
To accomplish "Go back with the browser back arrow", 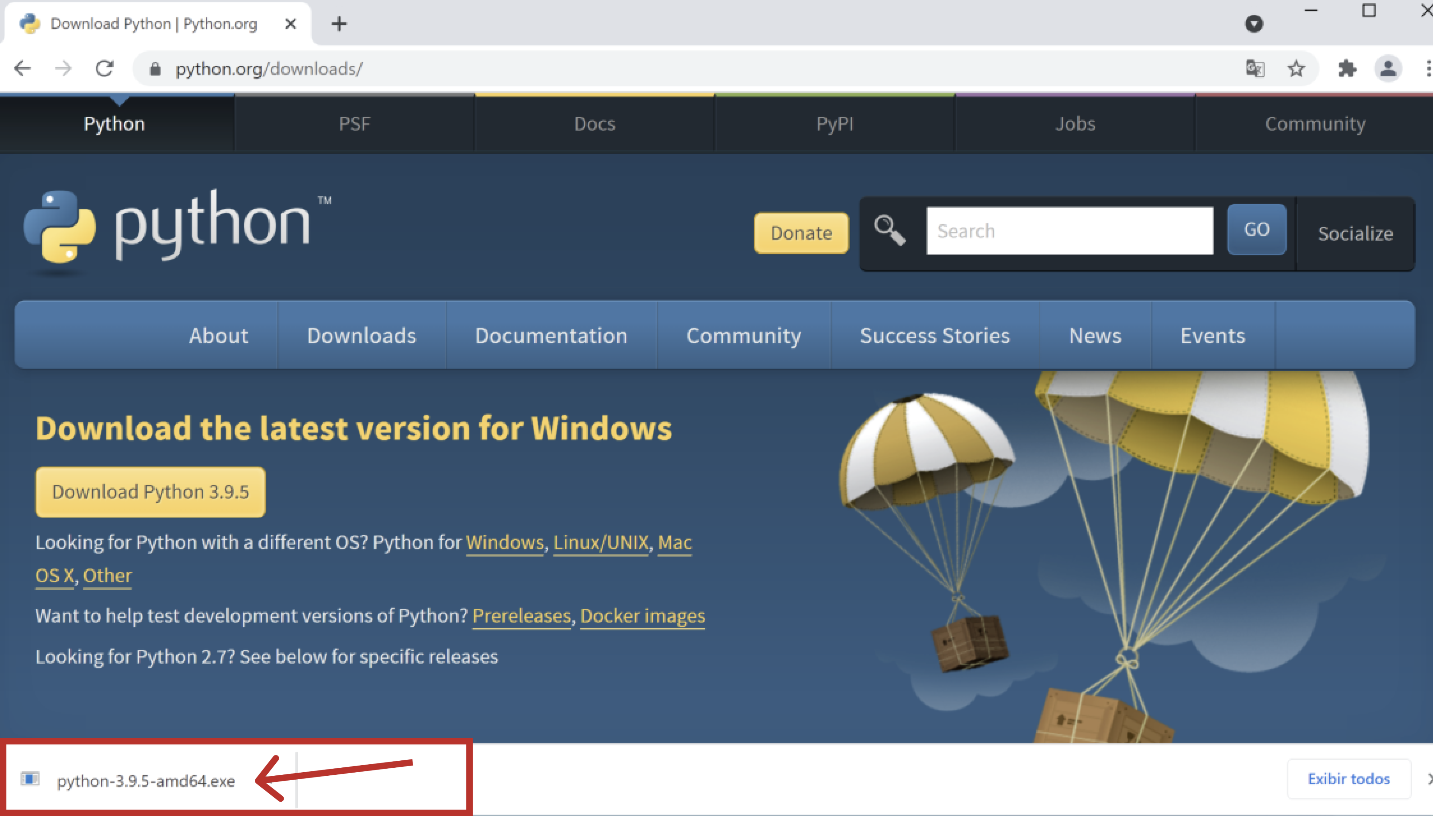I will coord(22,68).
